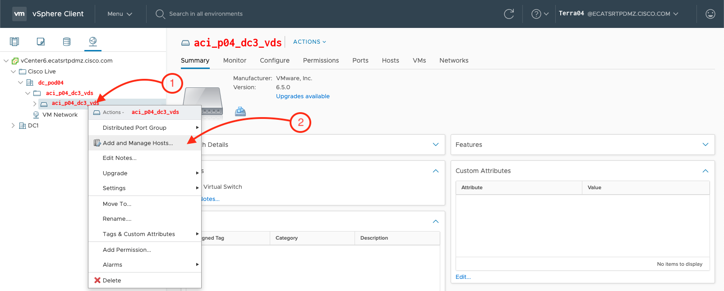724x291 pixels.
Task: Click the switch icon beside the page title
Action: pyautogui.click(x=185, y=43)
